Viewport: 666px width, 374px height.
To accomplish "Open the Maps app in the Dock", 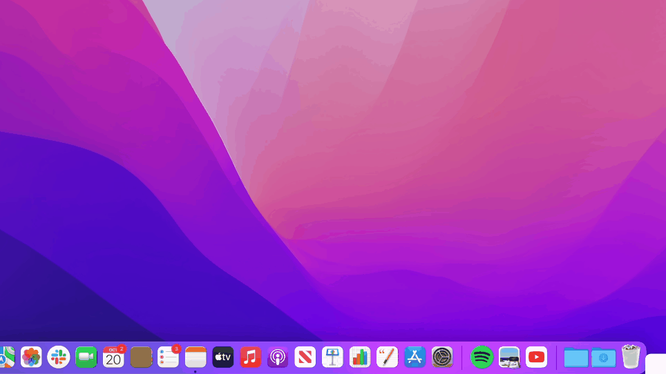I will pyautogui.click(x=6, y=357).
